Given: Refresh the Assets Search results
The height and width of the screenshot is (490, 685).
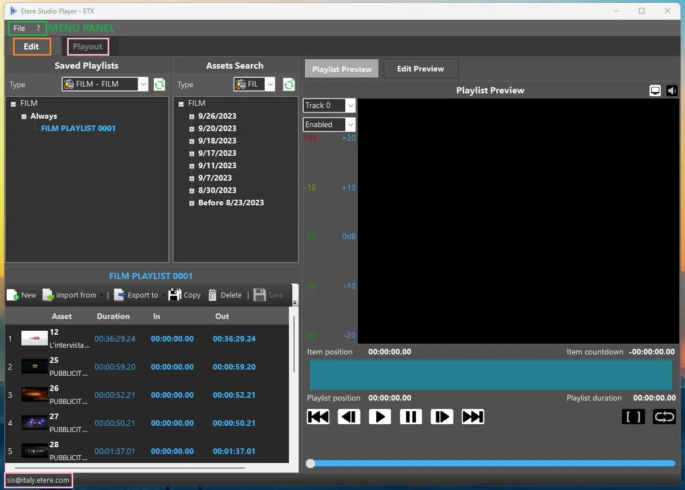Looking at the screenshot, I should [x=289, y=84].
